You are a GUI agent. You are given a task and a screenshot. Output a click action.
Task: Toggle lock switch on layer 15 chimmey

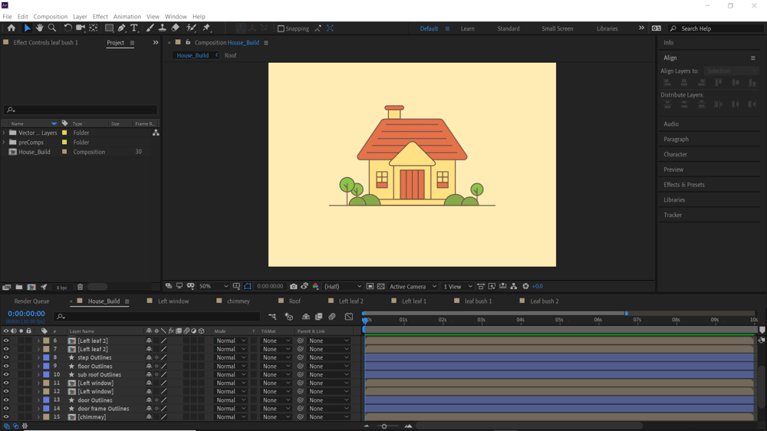click(x=29, y=417)
